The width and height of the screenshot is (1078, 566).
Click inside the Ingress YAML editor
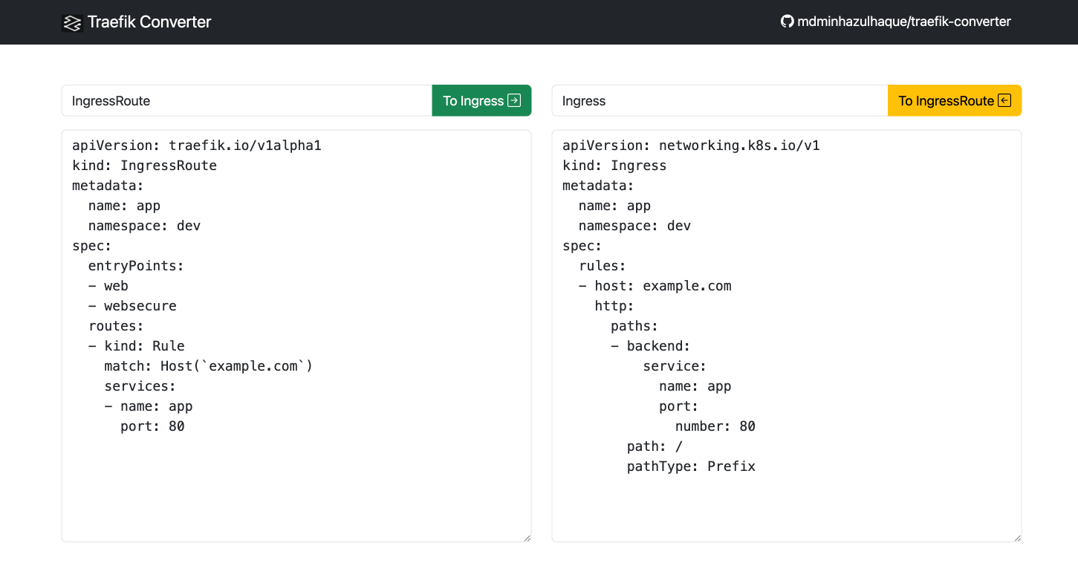click(788, 334)
